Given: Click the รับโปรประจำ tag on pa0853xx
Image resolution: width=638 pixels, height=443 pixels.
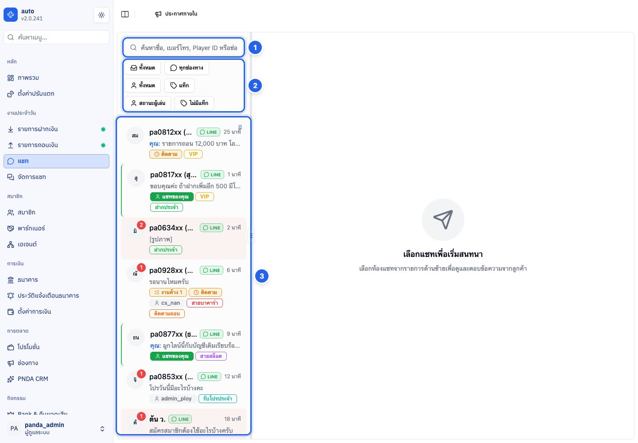Looking at the screenshot, I should click(218, 399).
